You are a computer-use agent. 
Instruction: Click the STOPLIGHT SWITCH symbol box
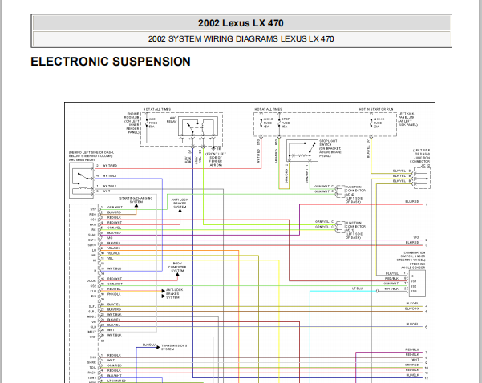302,151
